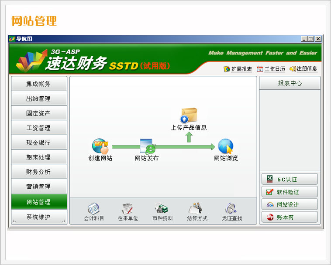Click the 扩展报表 chart icon
331x265 pixels.
click(x=227, y=69)
